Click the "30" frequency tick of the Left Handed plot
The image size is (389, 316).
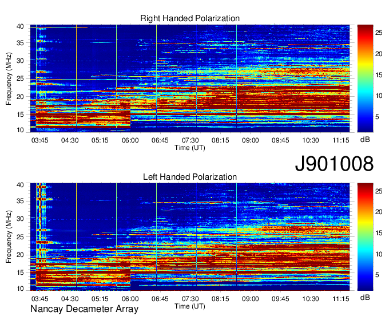20,219
